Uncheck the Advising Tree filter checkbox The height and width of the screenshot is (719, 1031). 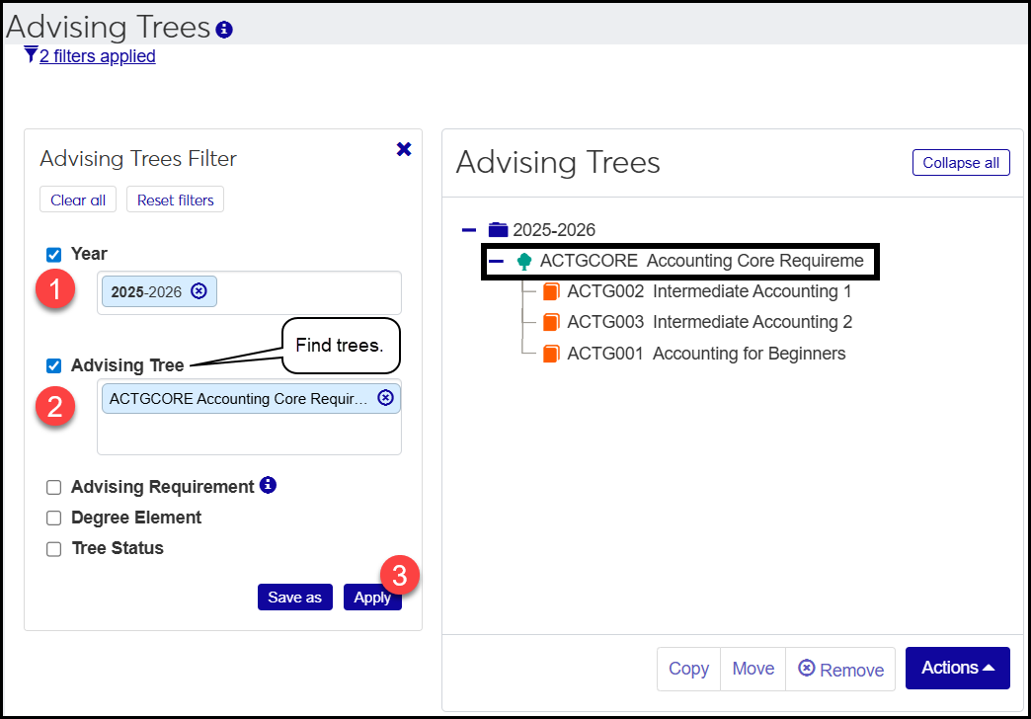point(54,365)
